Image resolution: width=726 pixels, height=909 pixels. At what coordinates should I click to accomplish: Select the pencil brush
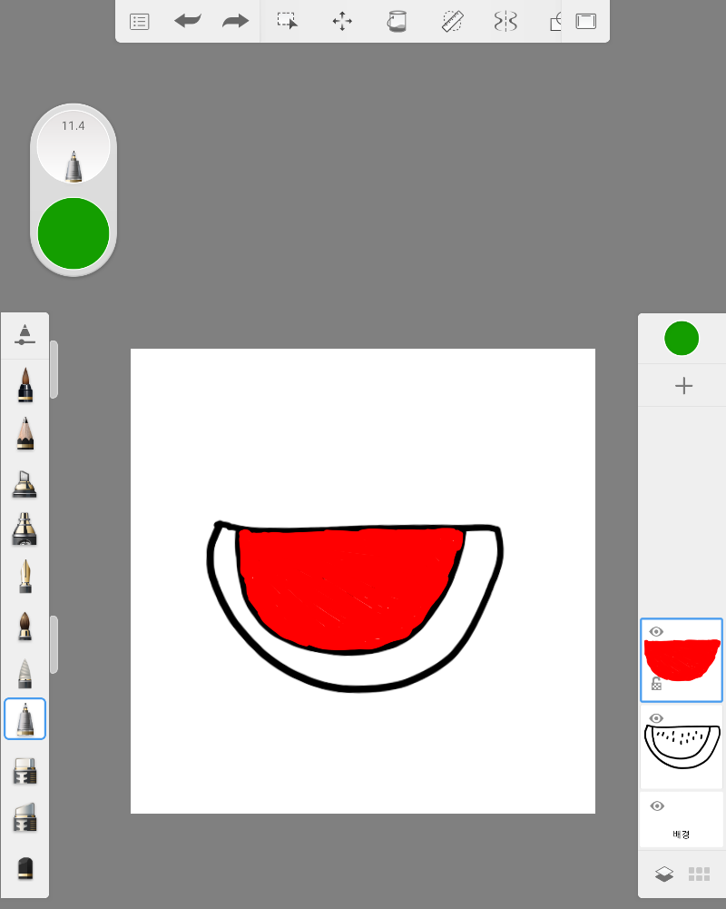[x=25, y=434]
